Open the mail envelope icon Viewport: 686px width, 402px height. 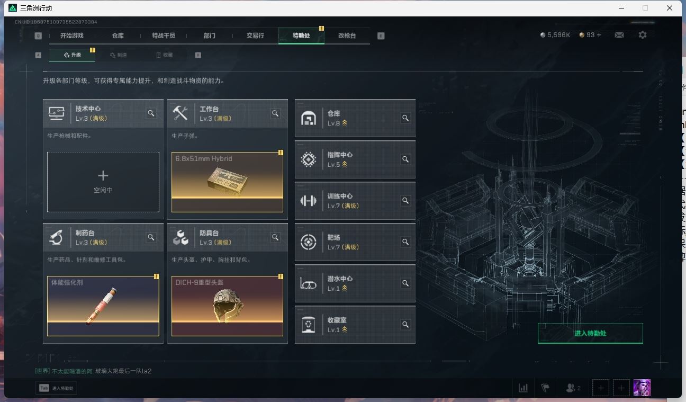pyautogui.click(x=619, y=35)
